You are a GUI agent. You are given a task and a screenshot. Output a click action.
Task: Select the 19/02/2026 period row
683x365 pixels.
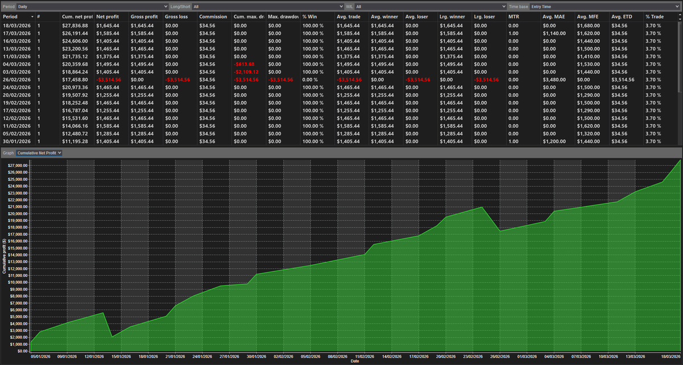[x=339, y=102]
